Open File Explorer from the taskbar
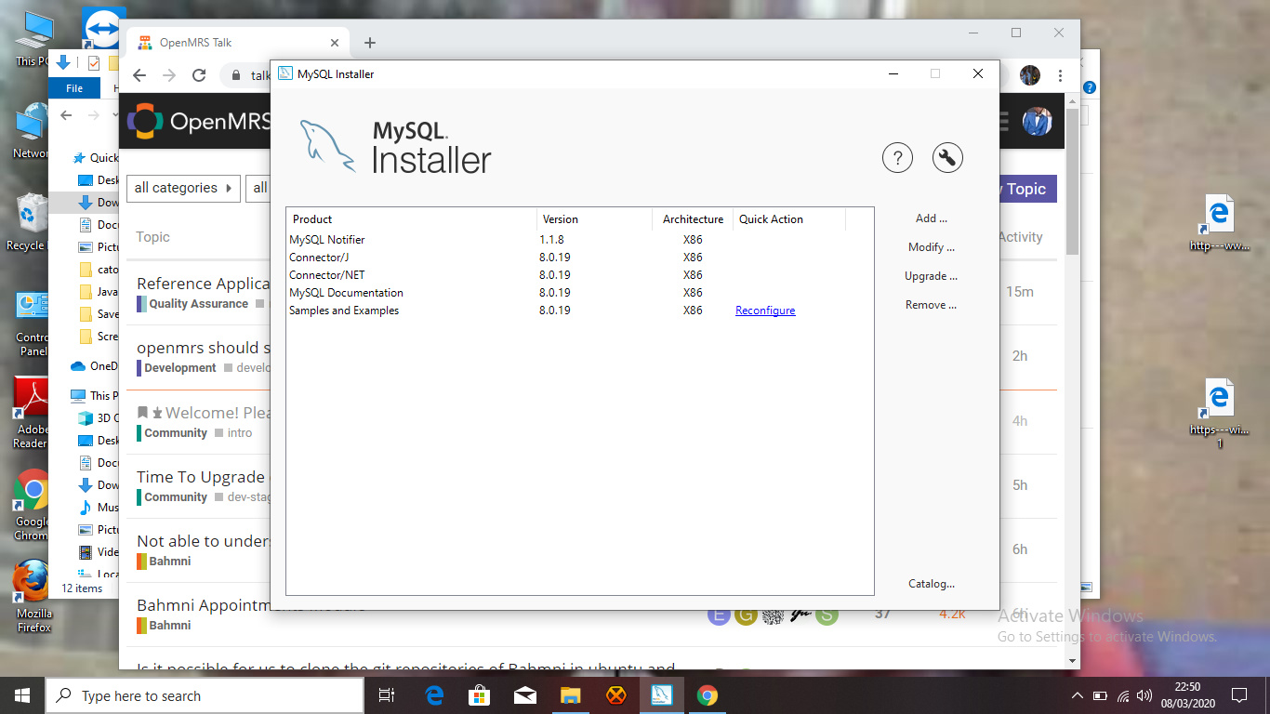This screenshot has height=714, width=1270. 570,695
